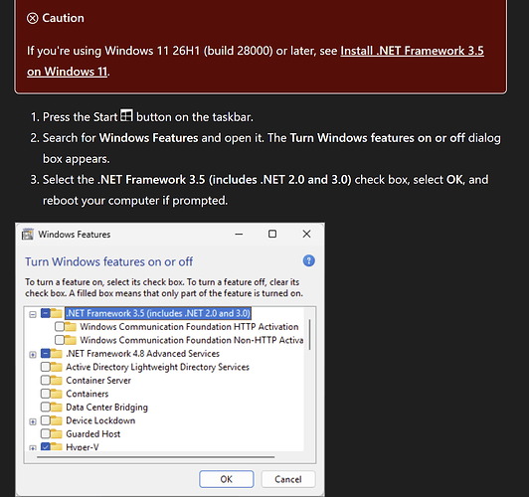The image size is (529, 497).
Task: Check the Guarded Host checkbox
Action: click(x=46, y=433)
